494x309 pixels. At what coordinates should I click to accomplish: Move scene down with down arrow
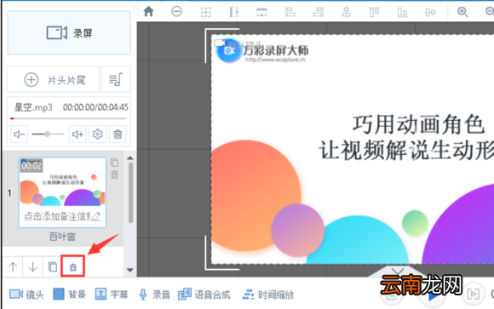[x=32, y=267]
